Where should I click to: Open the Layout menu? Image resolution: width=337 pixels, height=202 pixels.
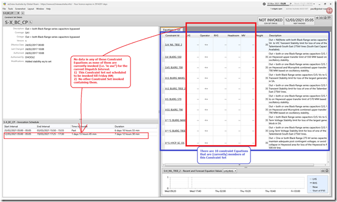pos(31,9)
